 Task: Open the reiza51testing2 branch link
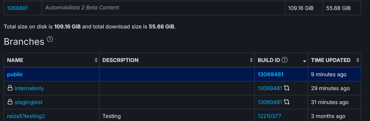26,116
